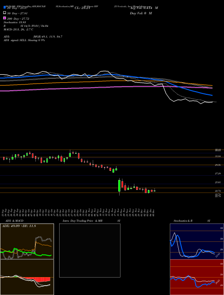Click the end of the thick blue moving average line

pos(212,95)
